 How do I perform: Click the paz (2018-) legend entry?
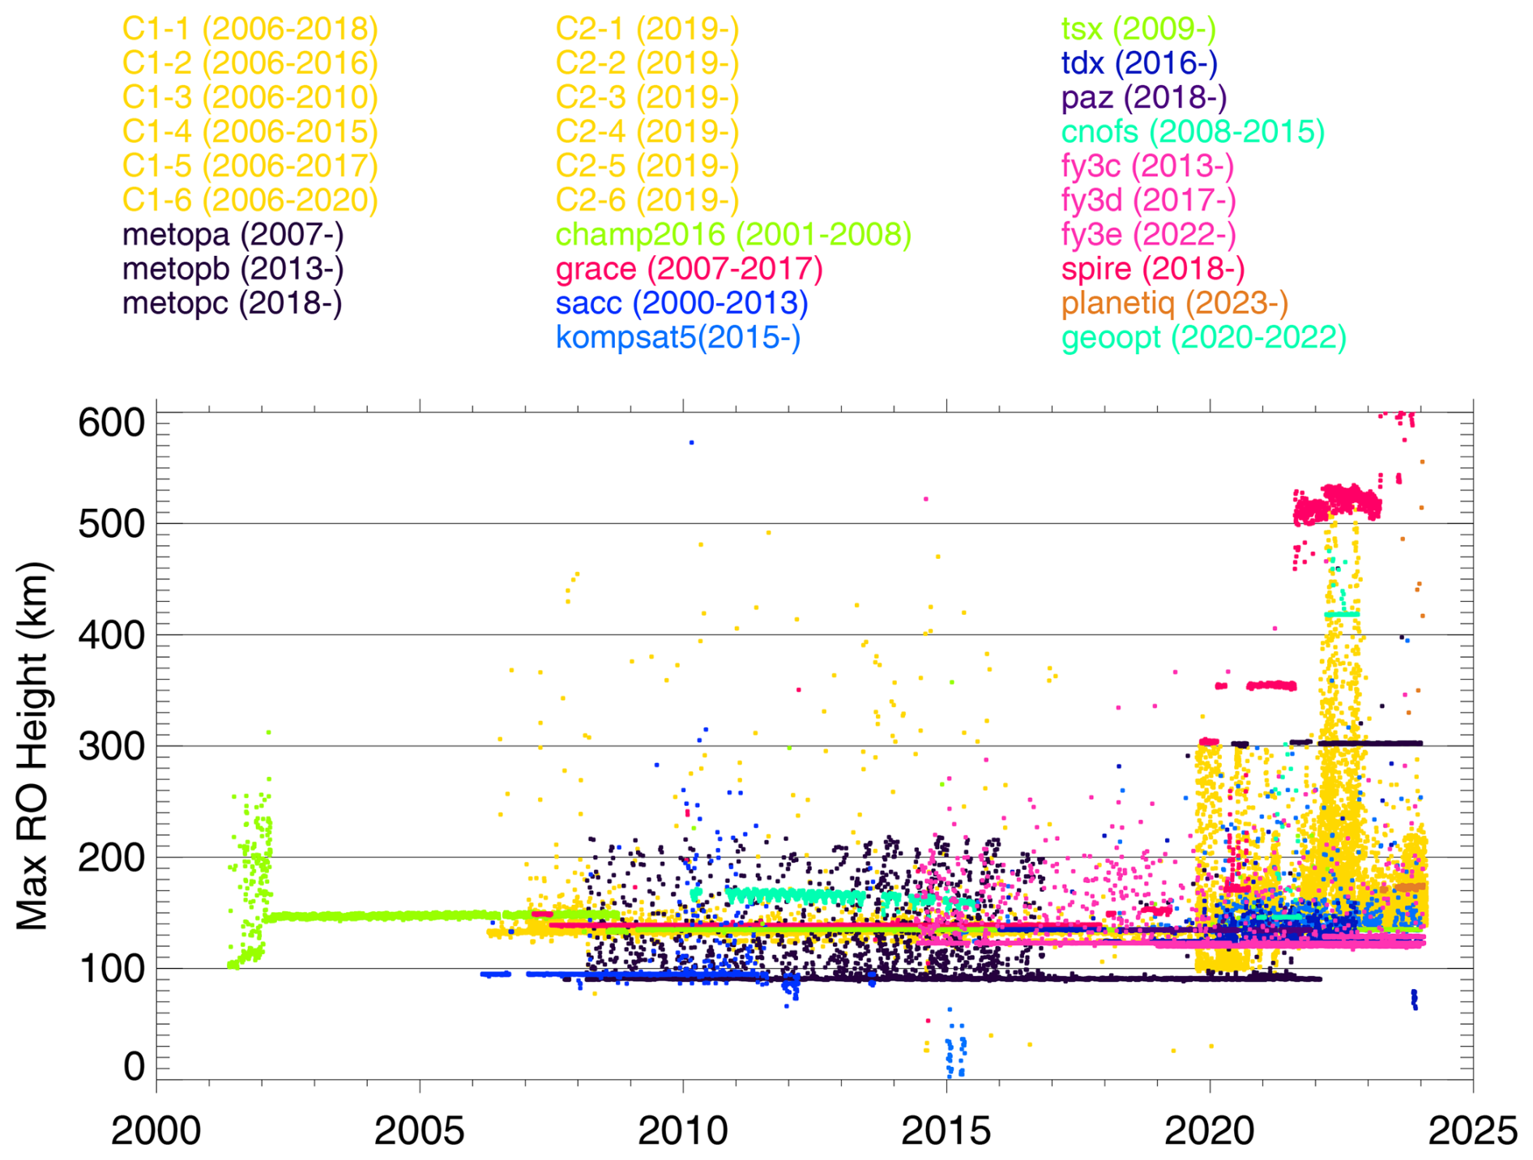(x=1143, y=98)
